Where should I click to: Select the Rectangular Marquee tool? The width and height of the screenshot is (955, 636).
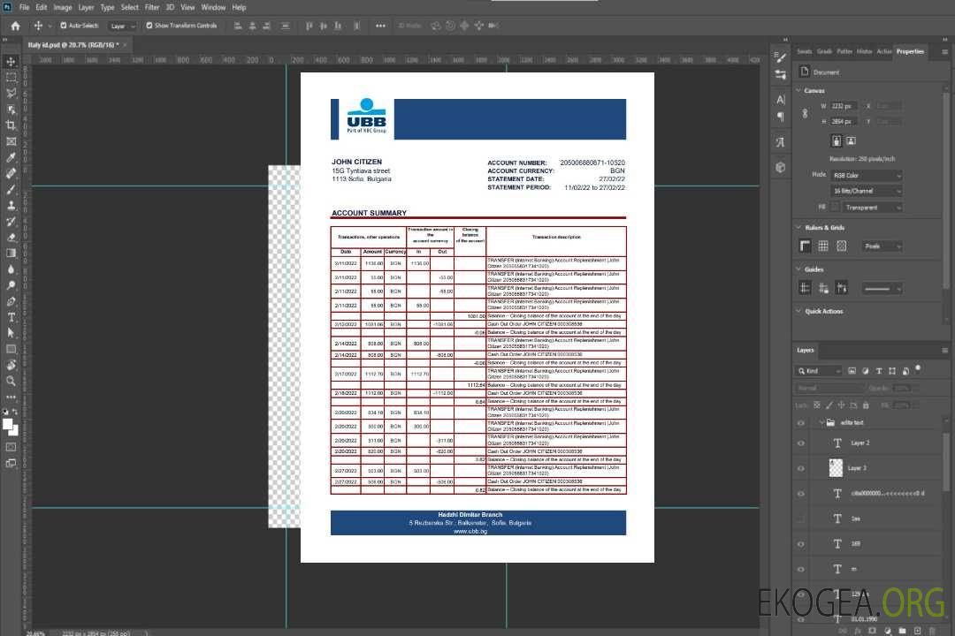[x=11, y=78]
